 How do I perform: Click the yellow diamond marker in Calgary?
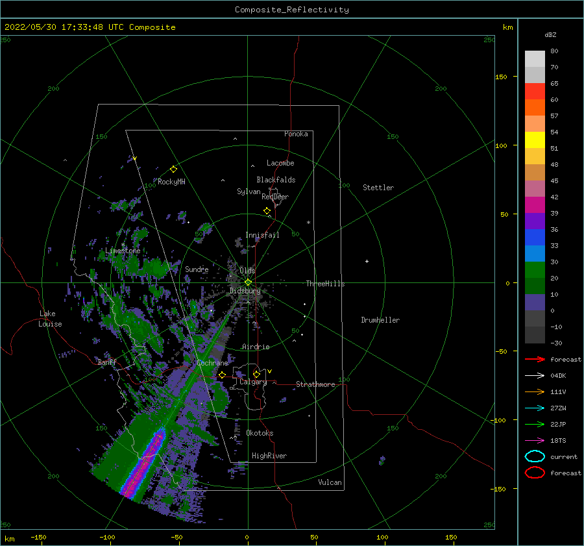[x=256, y=374]
